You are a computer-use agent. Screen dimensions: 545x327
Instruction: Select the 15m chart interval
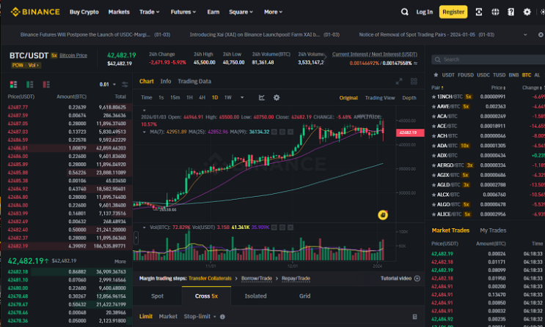coord(175,97)
